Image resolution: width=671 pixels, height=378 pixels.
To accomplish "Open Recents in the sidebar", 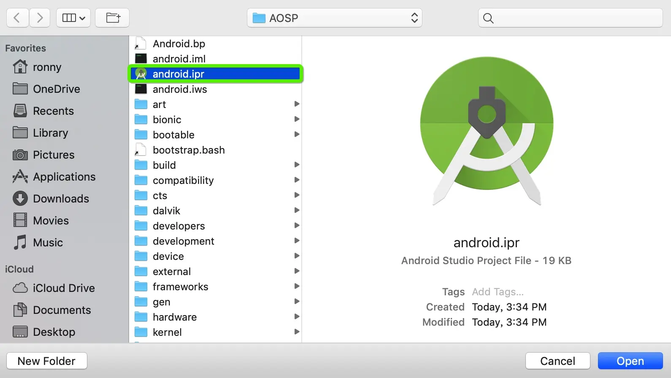I will [x=43, y=111].
